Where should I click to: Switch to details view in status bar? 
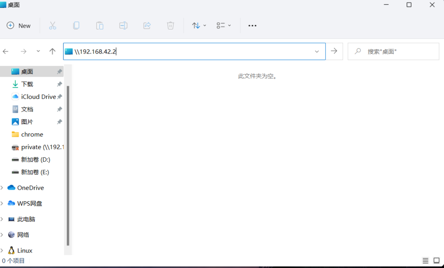pos(426,261)
